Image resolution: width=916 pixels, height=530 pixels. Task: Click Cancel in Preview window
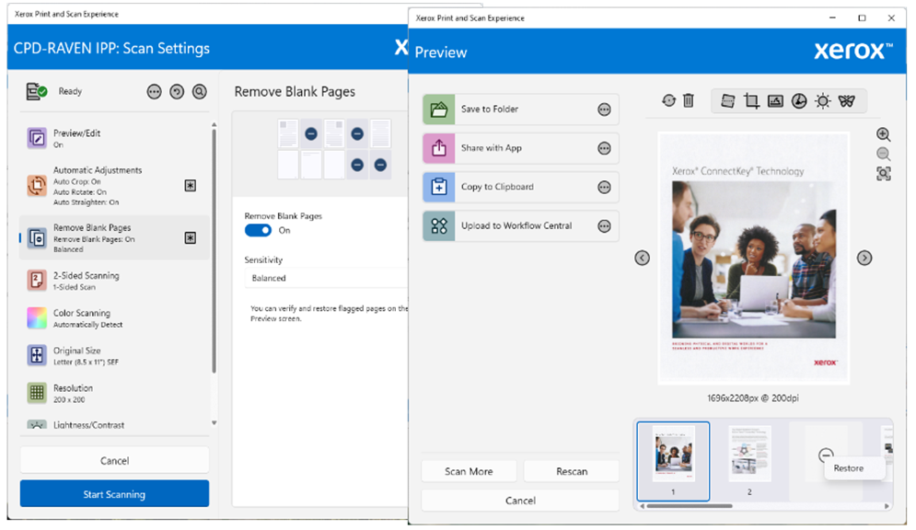[520, 501]
